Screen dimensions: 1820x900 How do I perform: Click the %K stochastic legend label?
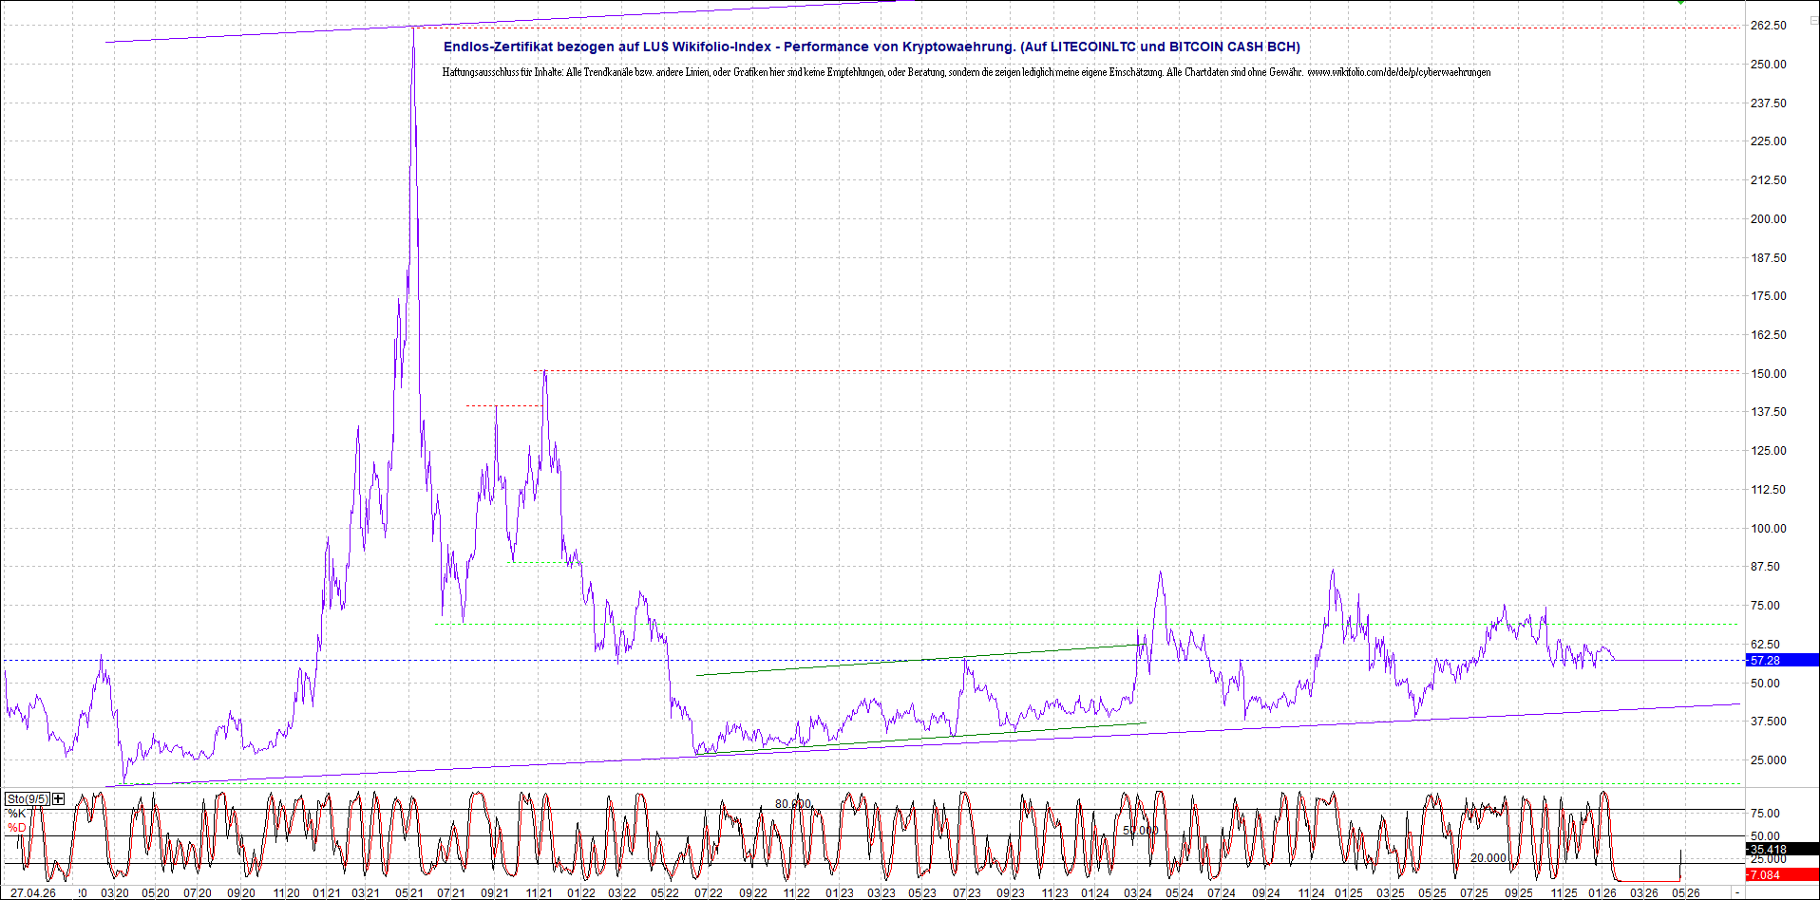17,814
